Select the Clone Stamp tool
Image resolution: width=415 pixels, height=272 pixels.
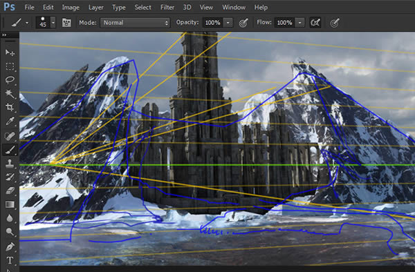coord(10,163)
